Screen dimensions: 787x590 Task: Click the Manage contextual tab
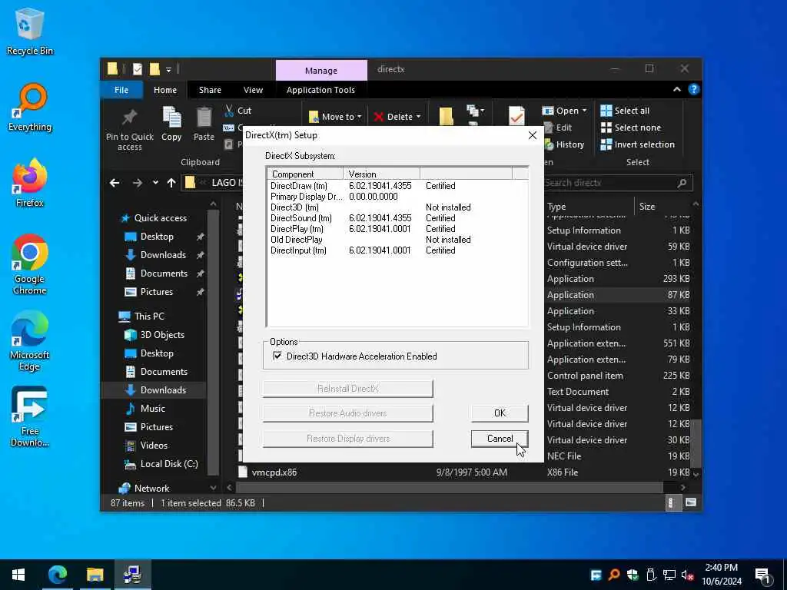(321, 71)
